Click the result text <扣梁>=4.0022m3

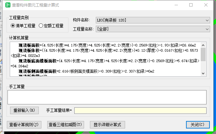tap(25, 56)
